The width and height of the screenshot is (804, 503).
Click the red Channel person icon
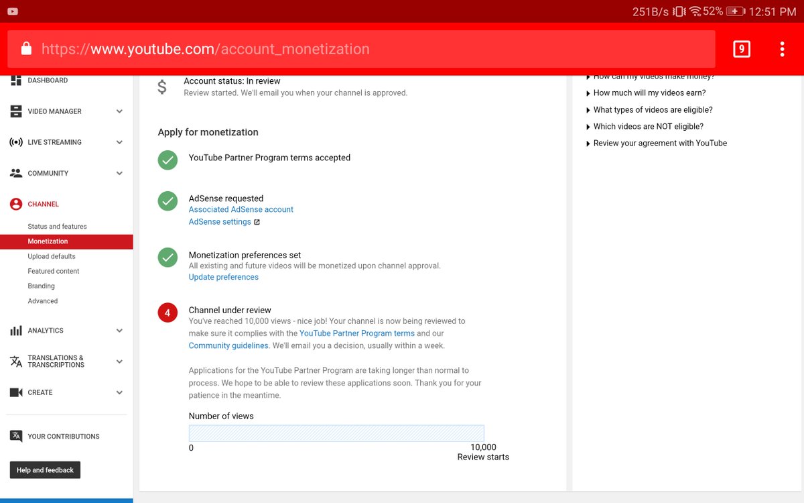(x=16, y=204)
